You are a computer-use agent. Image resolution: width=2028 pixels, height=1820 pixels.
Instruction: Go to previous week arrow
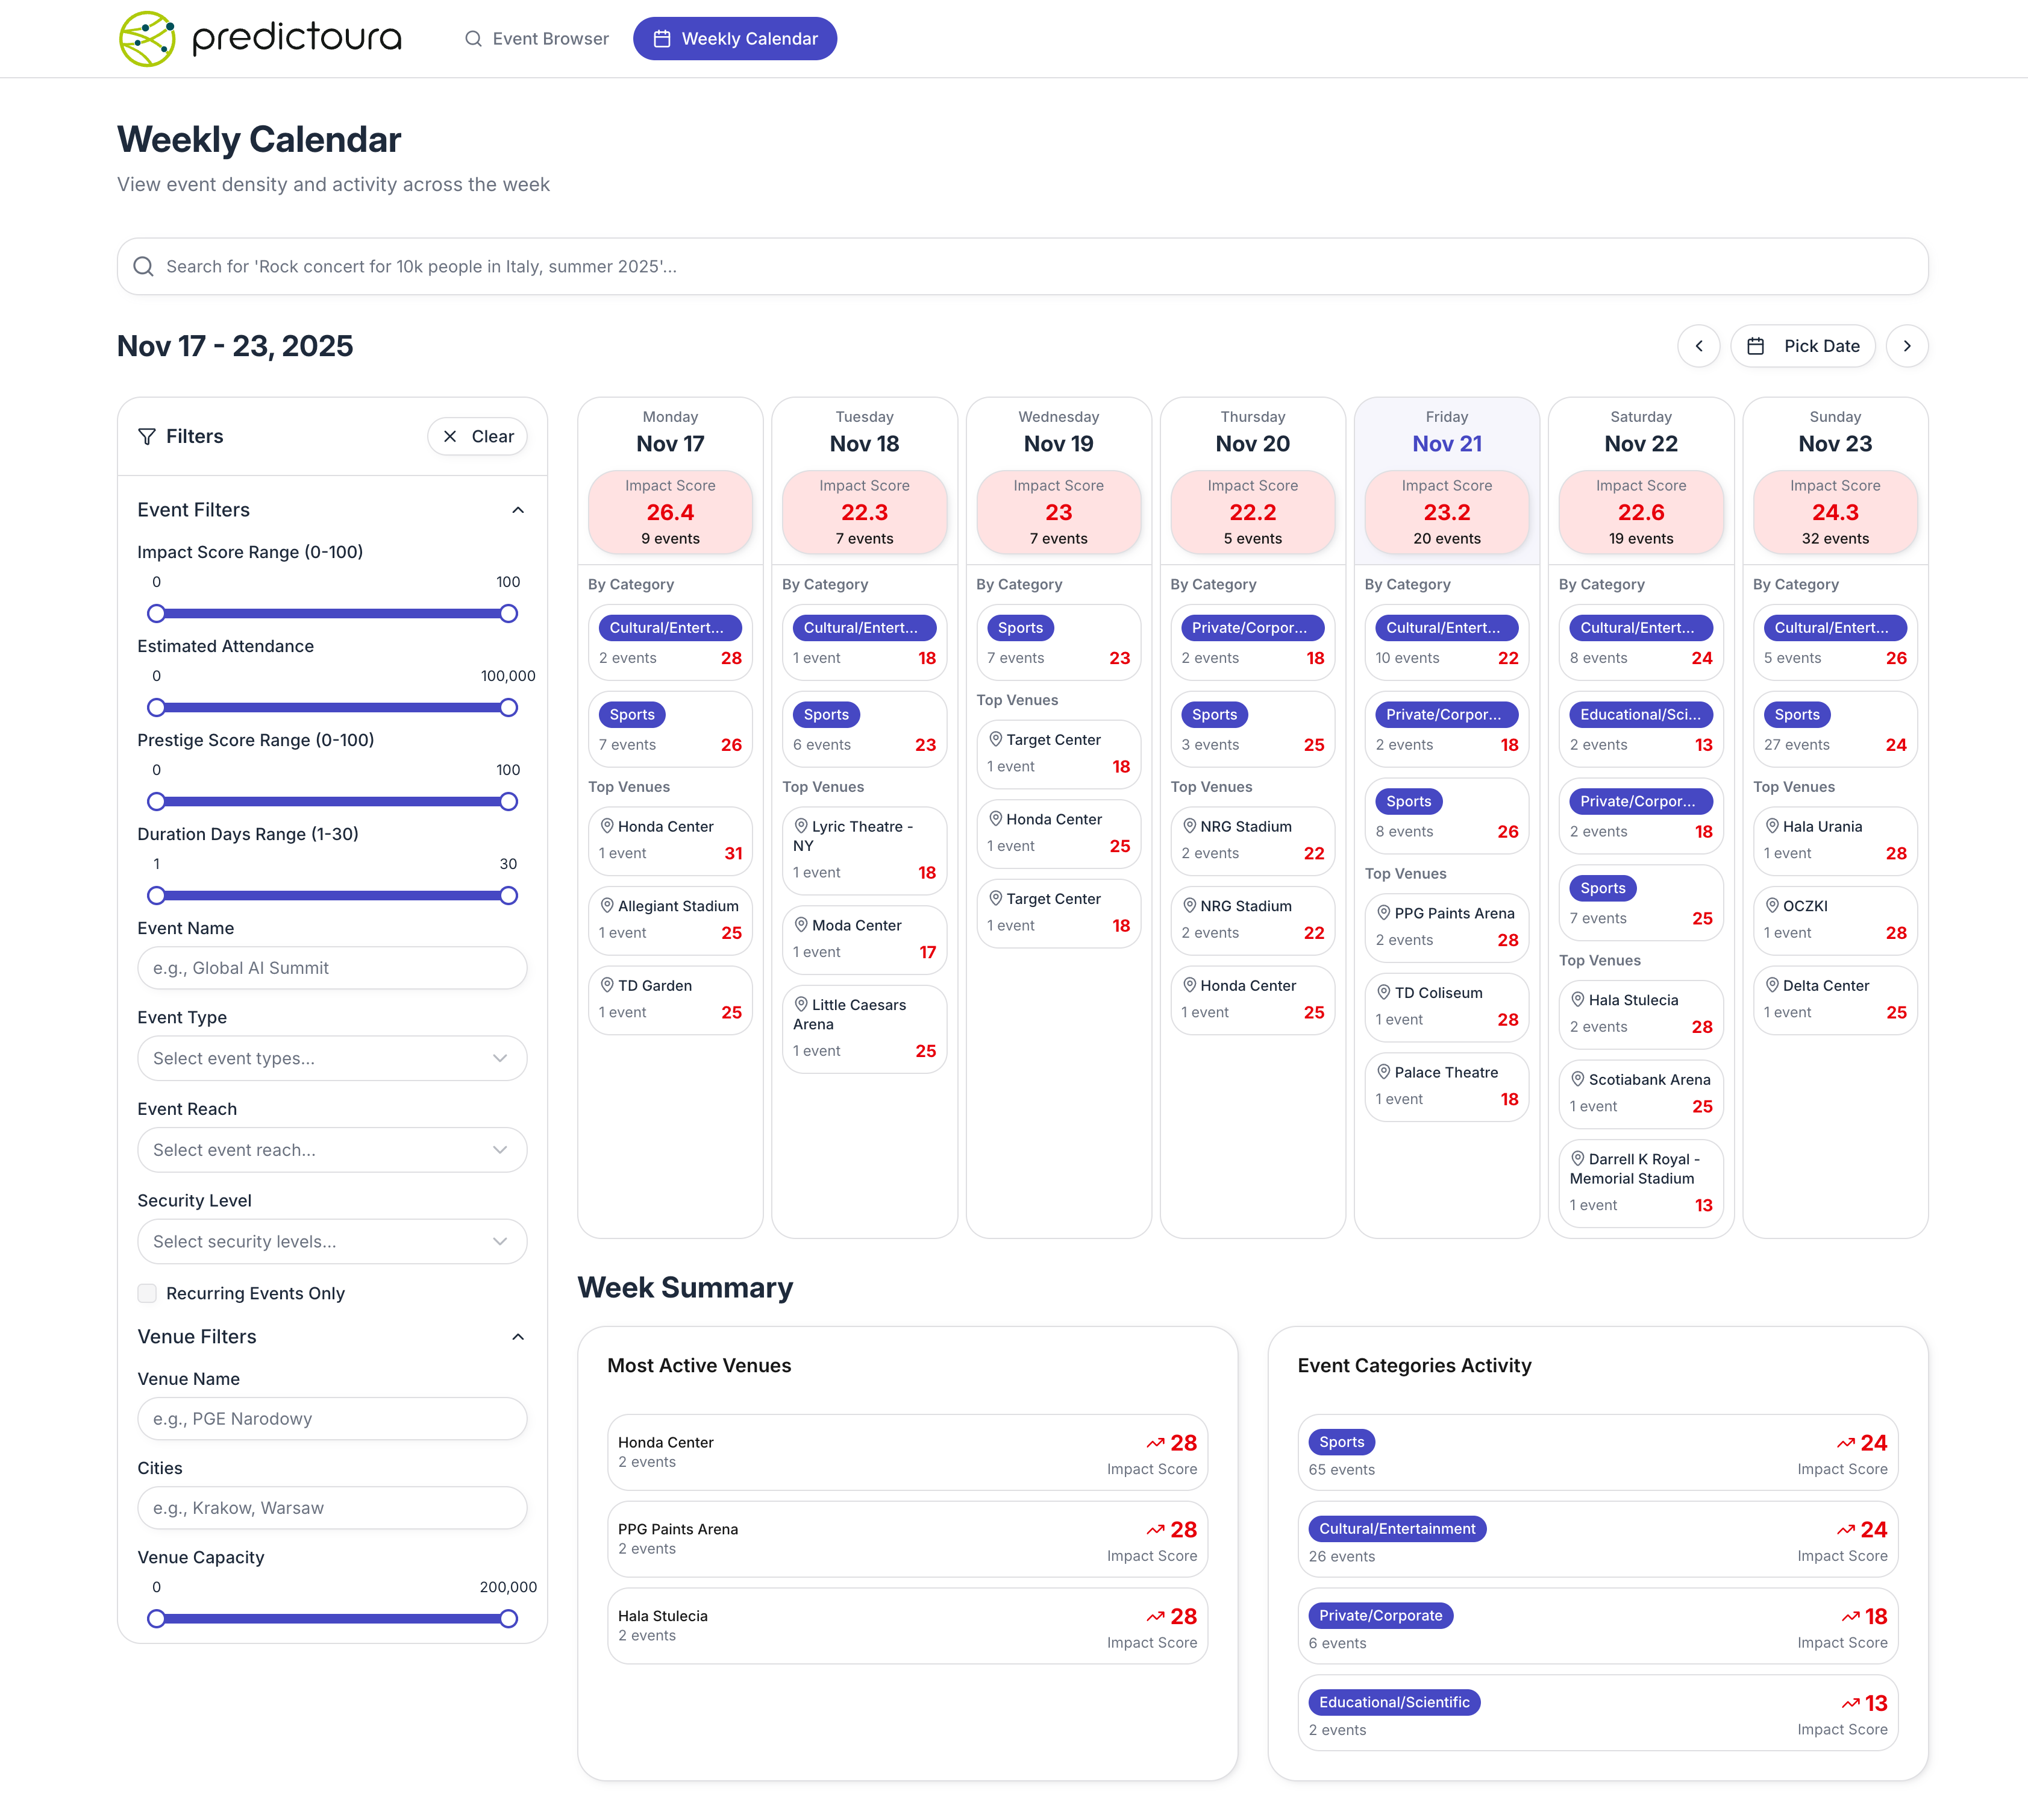point(1698,346)
